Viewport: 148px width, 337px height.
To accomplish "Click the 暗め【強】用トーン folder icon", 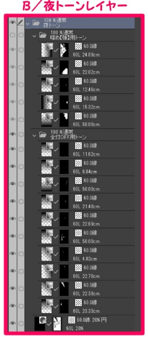I will 43,36.
